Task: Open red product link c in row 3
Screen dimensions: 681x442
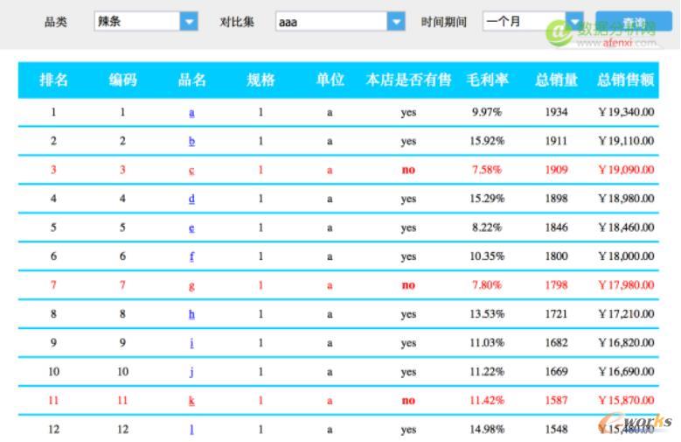Action: tap(191, 170)
